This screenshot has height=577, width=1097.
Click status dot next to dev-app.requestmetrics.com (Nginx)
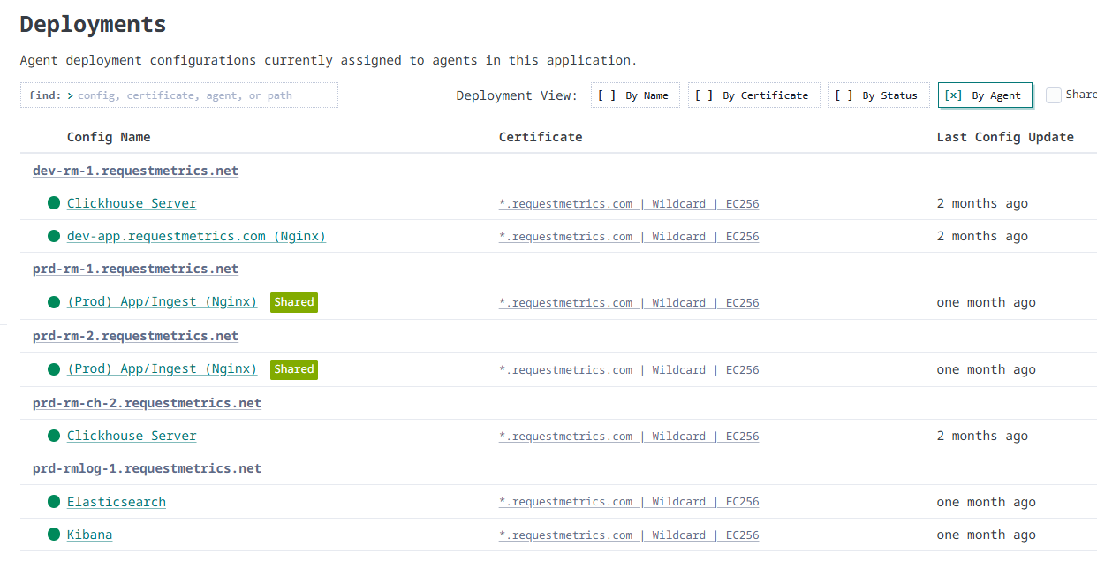pos(54,236)
